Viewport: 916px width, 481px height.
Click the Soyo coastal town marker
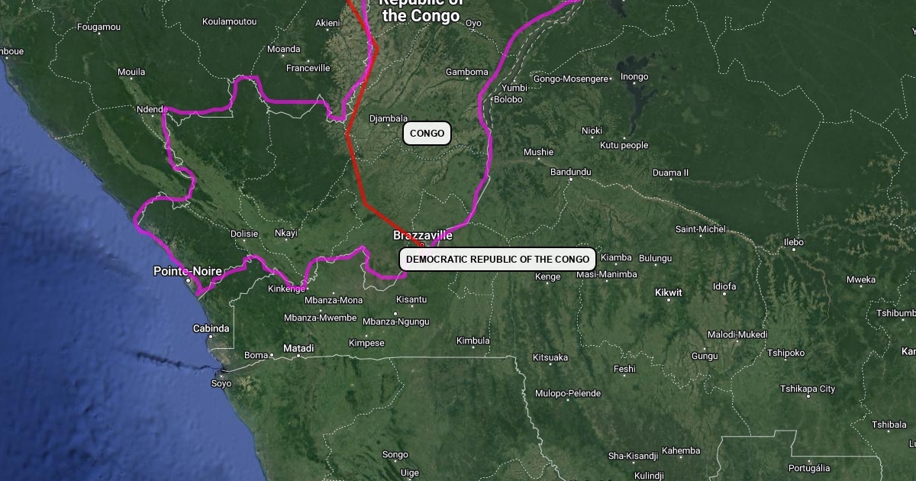coord(221,375)
